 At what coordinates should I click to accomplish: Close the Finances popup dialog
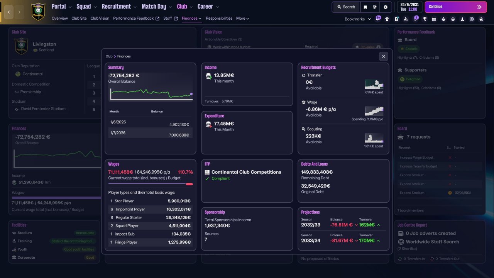[383, 56]
